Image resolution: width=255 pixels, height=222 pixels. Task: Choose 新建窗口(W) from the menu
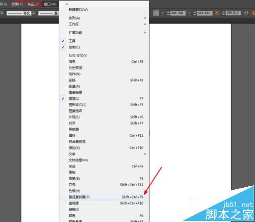click(104, 10)
